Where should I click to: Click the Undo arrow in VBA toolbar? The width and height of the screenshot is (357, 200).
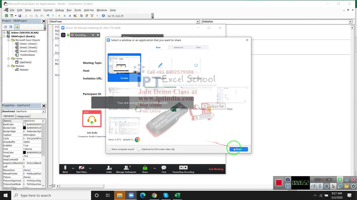pyautogui.click(x=48, y=16)
